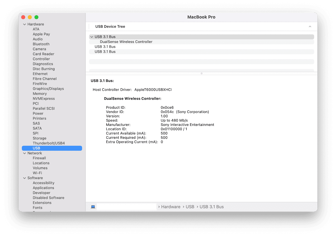Select Camera in the sidebar
The height and width of the screenshot is (236, 336).
click(40, 49)
